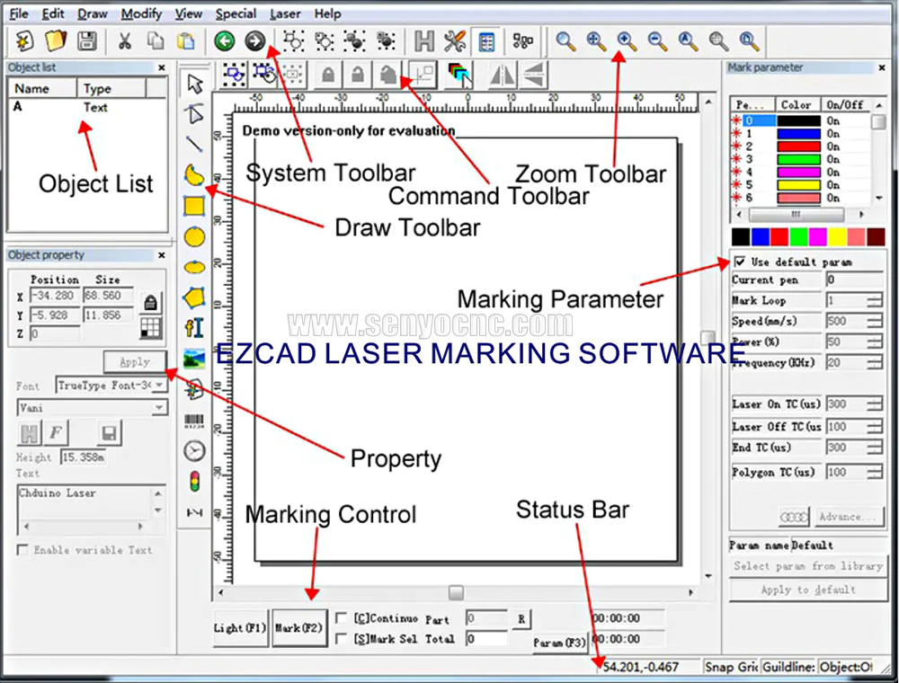Toggle pen 0 On/Off cell
Image resolution: width=899 pixels, height=683 pixels.
(x=833, y=121)
